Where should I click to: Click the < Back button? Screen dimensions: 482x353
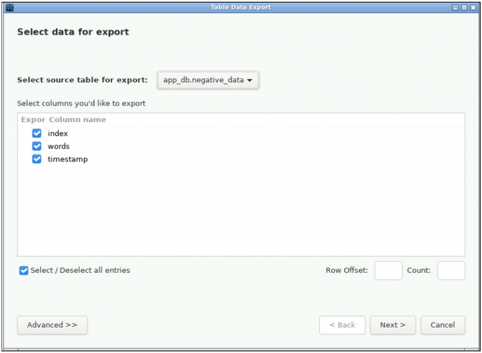coord(342,325)
